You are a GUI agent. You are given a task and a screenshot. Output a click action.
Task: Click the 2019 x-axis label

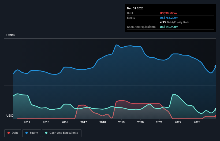(121, 122)
